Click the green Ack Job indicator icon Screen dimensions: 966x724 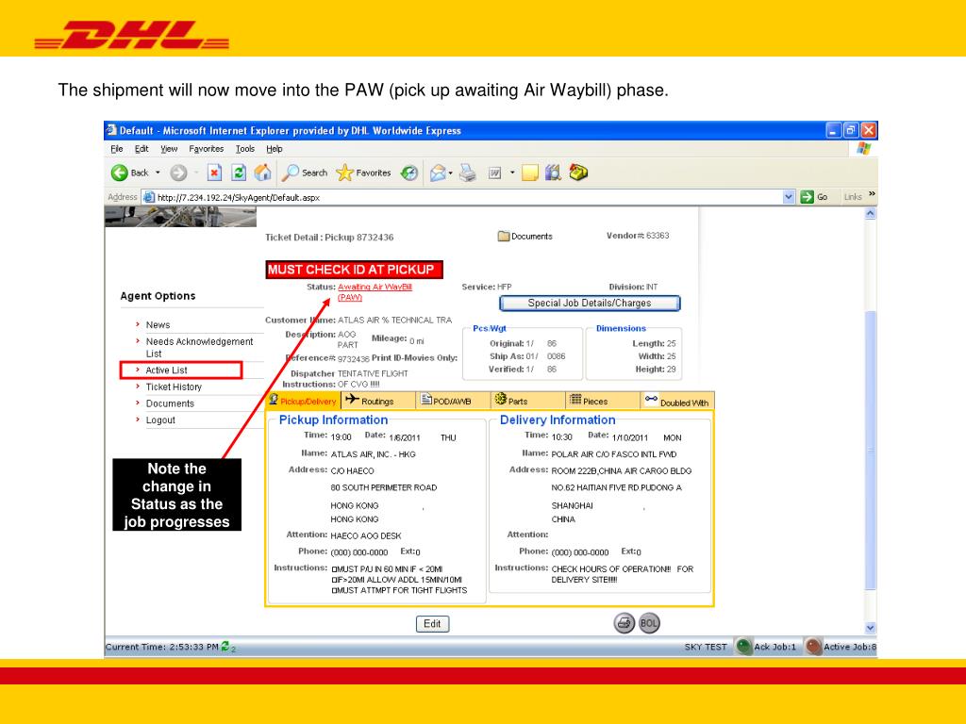(743, 647)
